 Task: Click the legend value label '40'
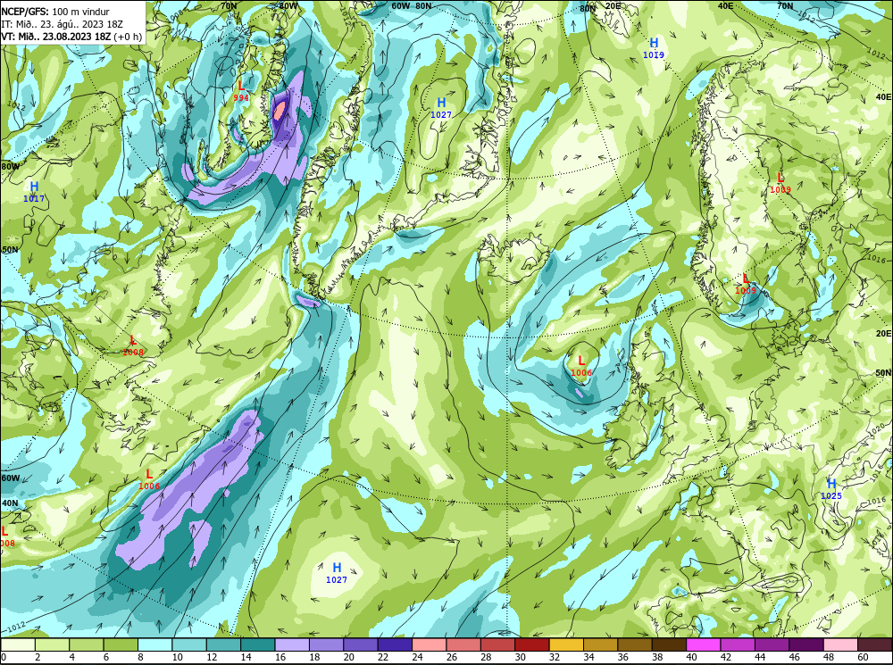[x=692, y=658]
